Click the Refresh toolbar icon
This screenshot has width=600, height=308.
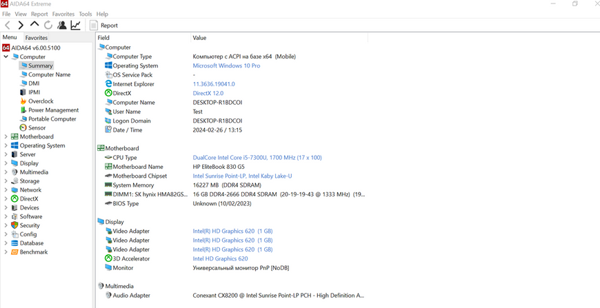(48, 25)
